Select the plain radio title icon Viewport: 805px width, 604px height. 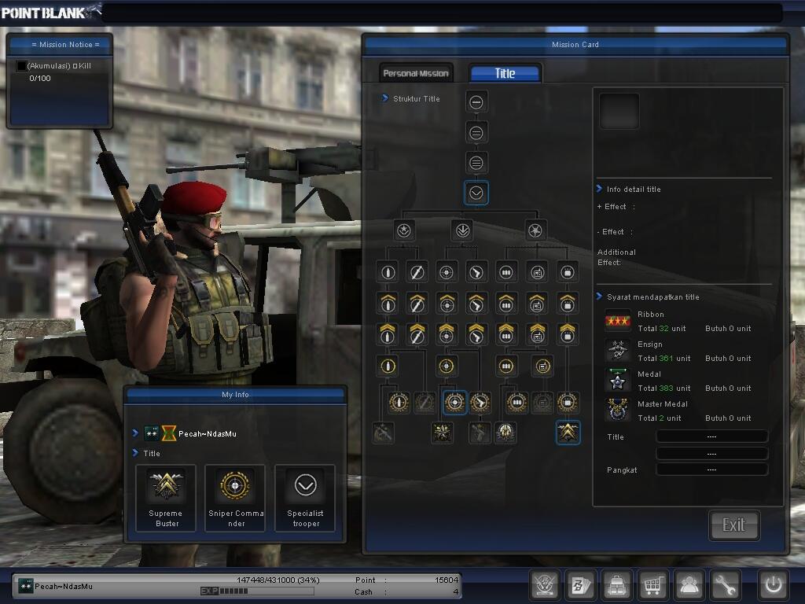coord(537,272)
